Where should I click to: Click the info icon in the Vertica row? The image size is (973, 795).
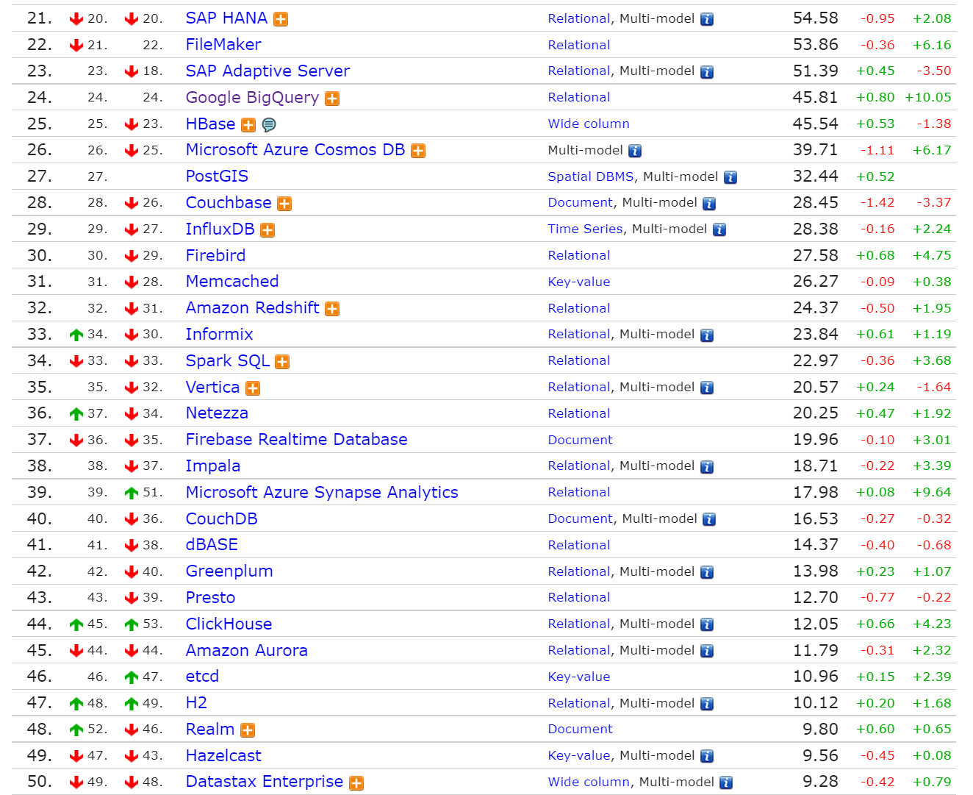coord(707,388)
